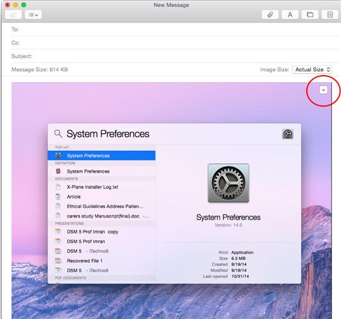341x319 pixels.
Task: Click the small System Preferences gear icon in the search bar
Action: [288, 134]
